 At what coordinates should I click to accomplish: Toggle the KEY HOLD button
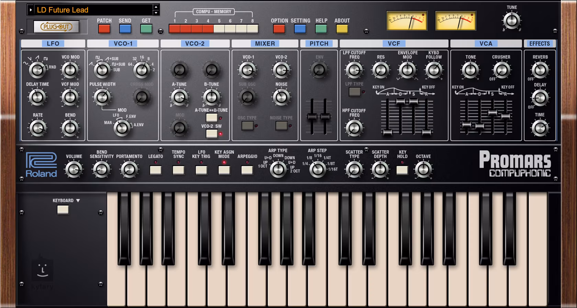click(402, 170)
